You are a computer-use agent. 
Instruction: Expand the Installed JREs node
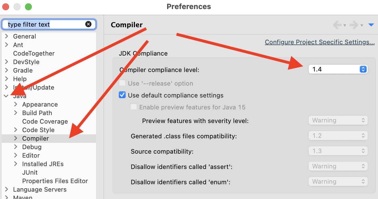pyautogui.click(x=16, y=164)
